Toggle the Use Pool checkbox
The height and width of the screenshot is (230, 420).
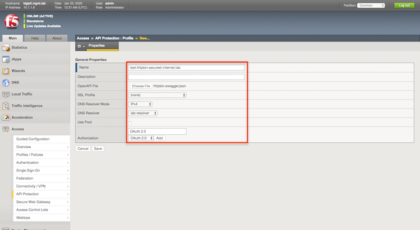click(131, 123)
